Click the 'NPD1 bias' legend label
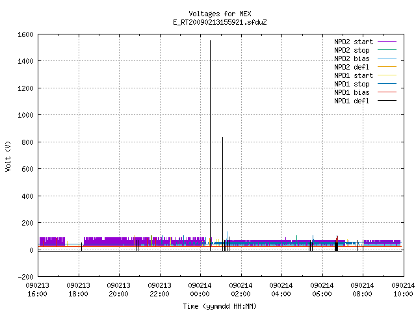This screenshot has width=416, height=312. (352, 92)
